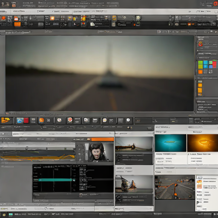Select the red color swatch in the side panel
Screen dimensions: 218x218
click(x=215, y=64)
